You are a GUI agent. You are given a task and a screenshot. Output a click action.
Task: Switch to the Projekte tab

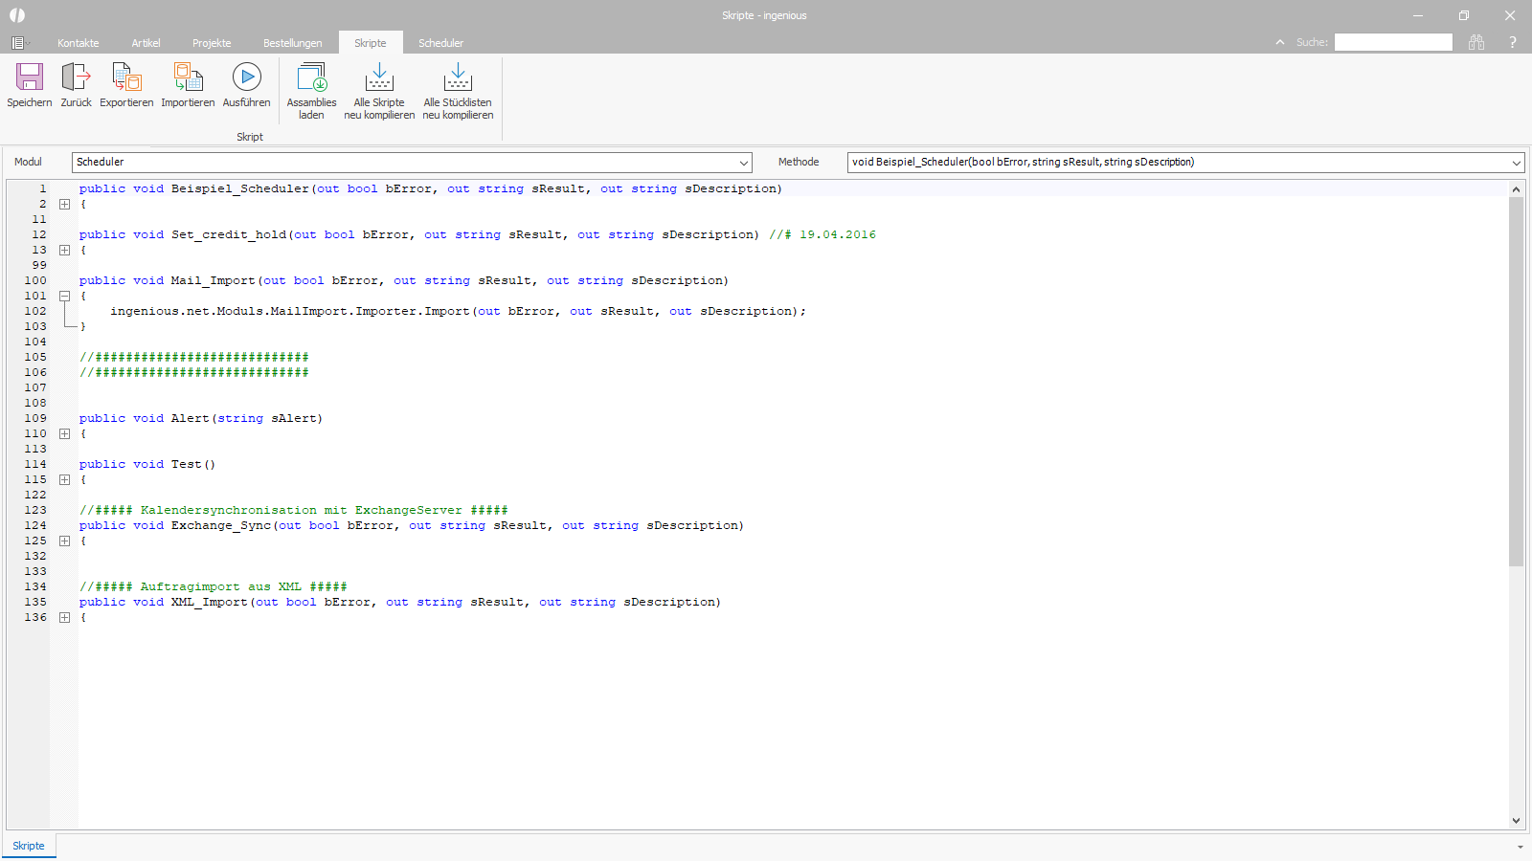212,43
